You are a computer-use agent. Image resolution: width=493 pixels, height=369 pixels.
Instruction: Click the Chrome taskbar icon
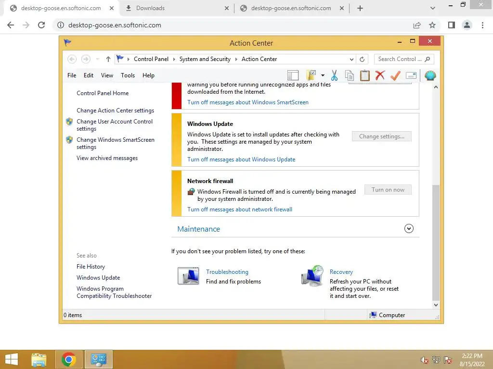tap(68, 359)
